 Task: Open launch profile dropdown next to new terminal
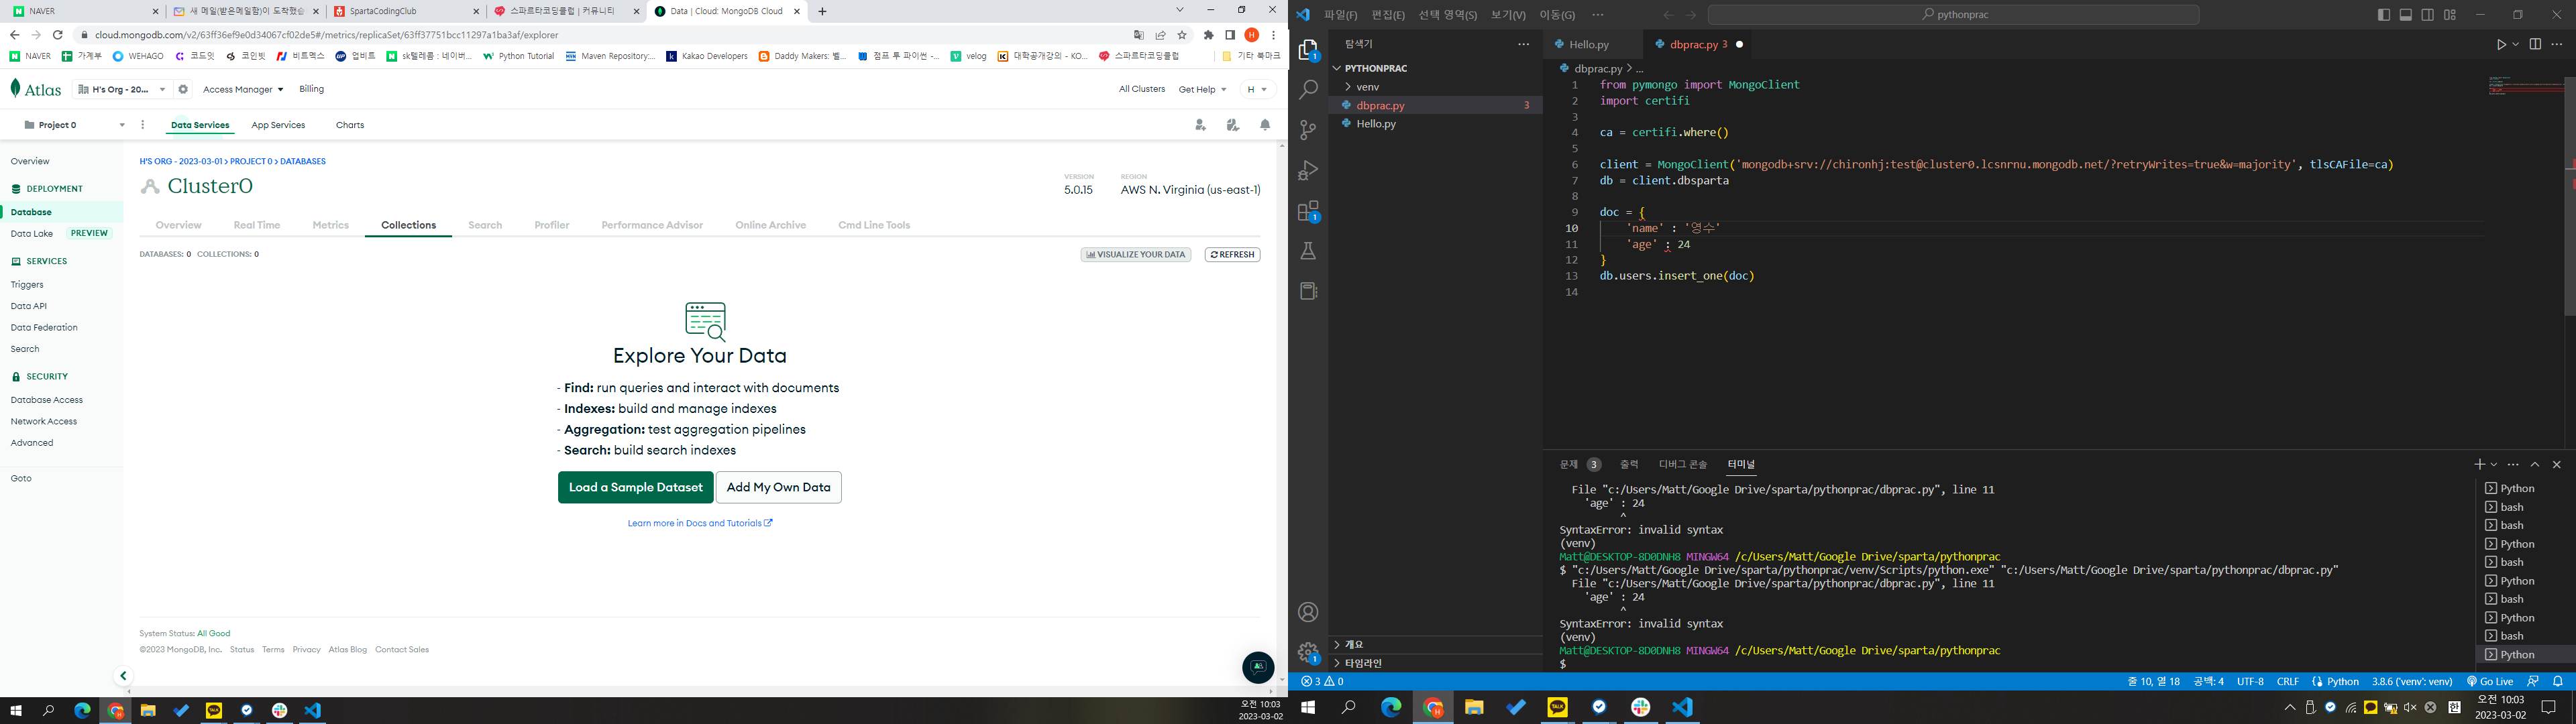tap(2494, 464)
